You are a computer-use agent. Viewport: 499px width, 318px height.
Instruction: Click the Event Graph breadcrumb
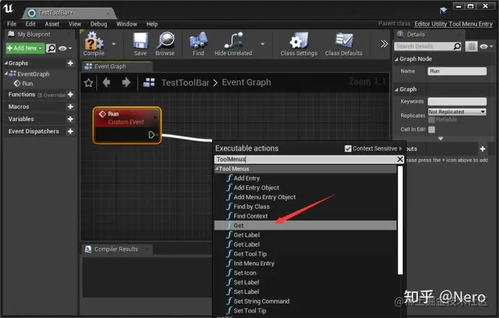coord(246,82)
